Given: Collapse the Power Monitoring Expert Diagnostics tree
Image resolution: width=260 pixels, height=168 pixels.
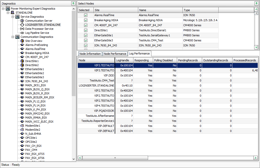Looking at the screenshot, I should (x=3, y=9).
